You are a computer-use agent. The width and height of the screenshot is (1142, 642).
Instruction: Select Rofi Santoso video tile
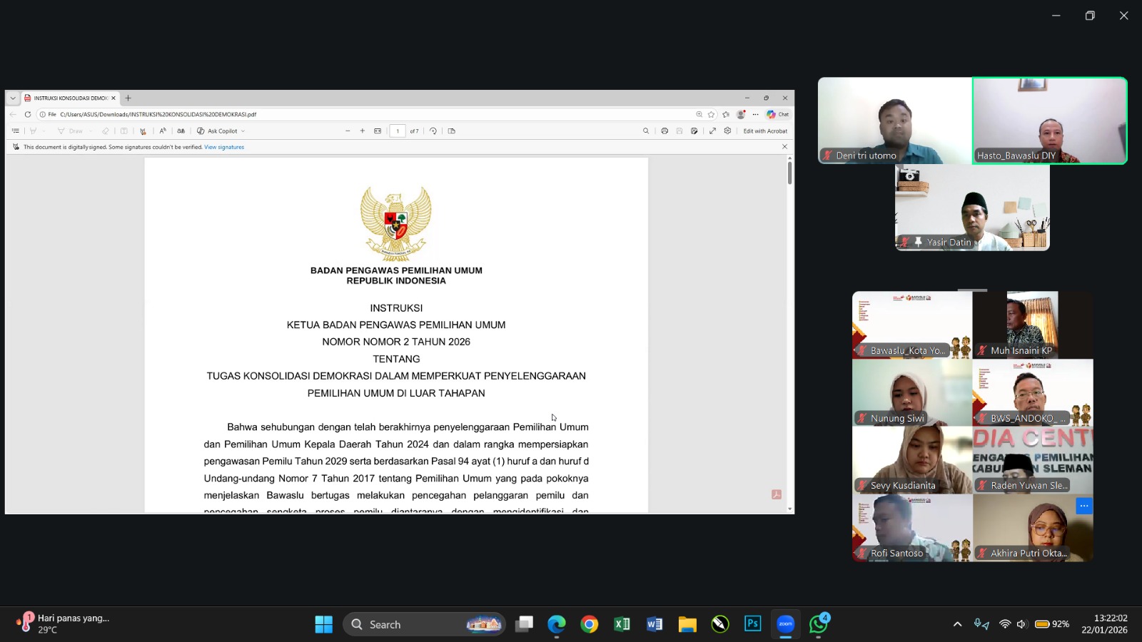pos(912,528)
